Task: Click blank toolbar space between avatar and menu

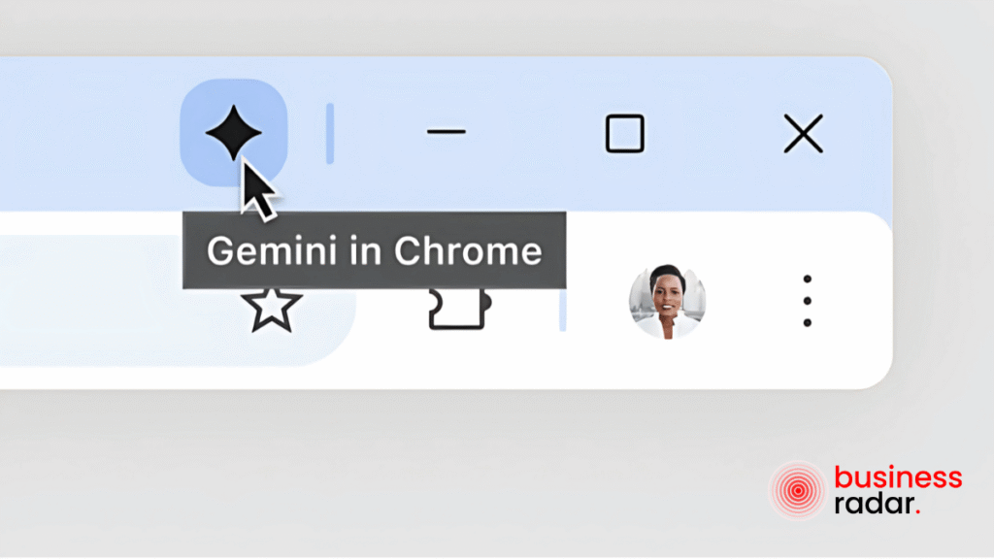Action: 752,301
